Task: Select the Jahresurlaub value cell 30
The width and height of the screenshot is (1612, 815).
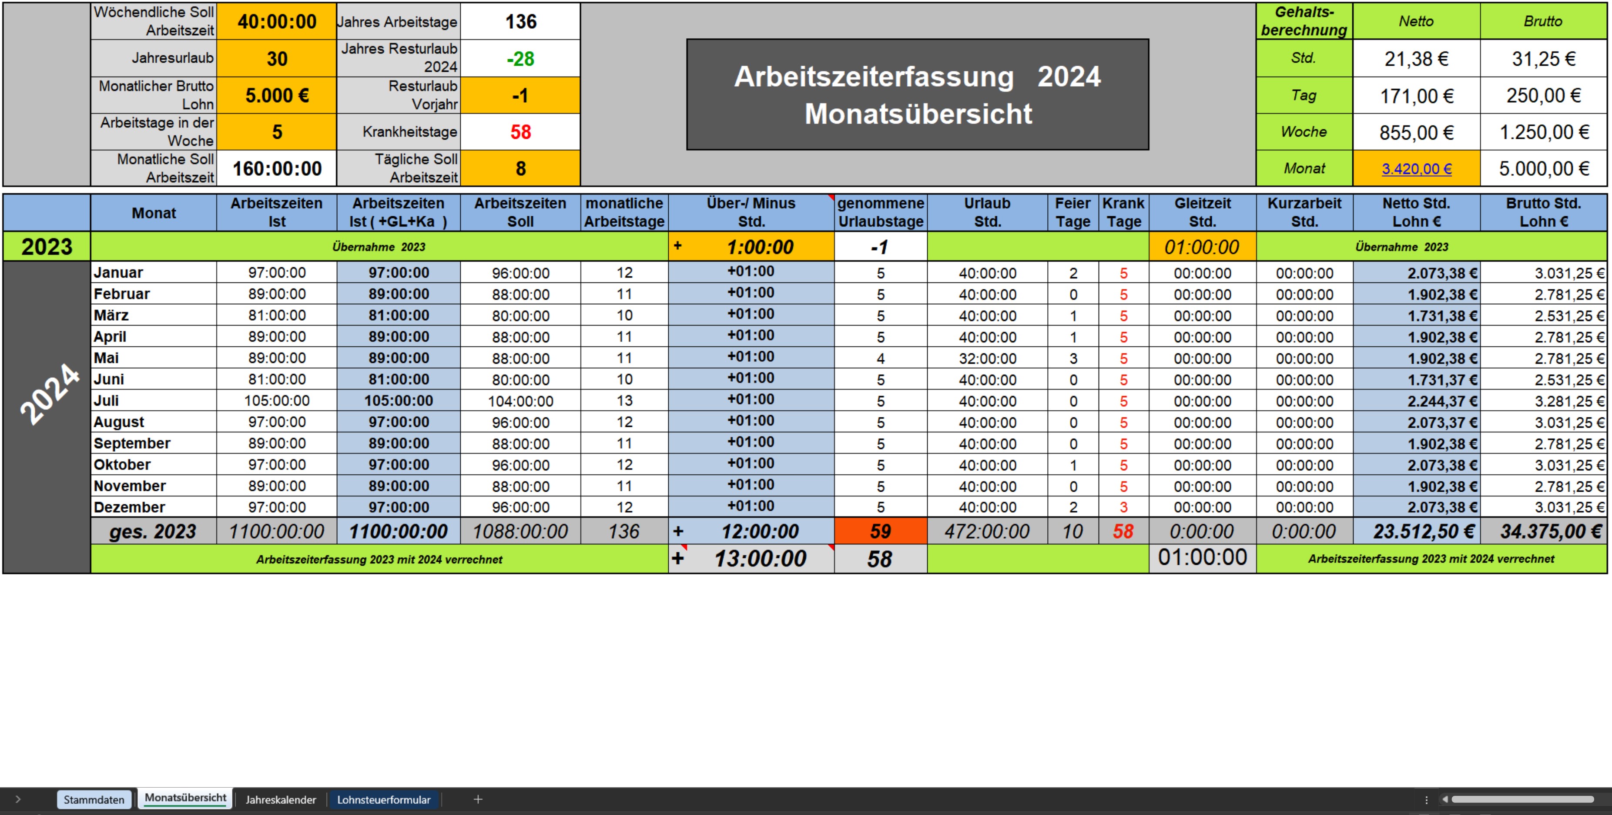Action: [x=277, y=58]
